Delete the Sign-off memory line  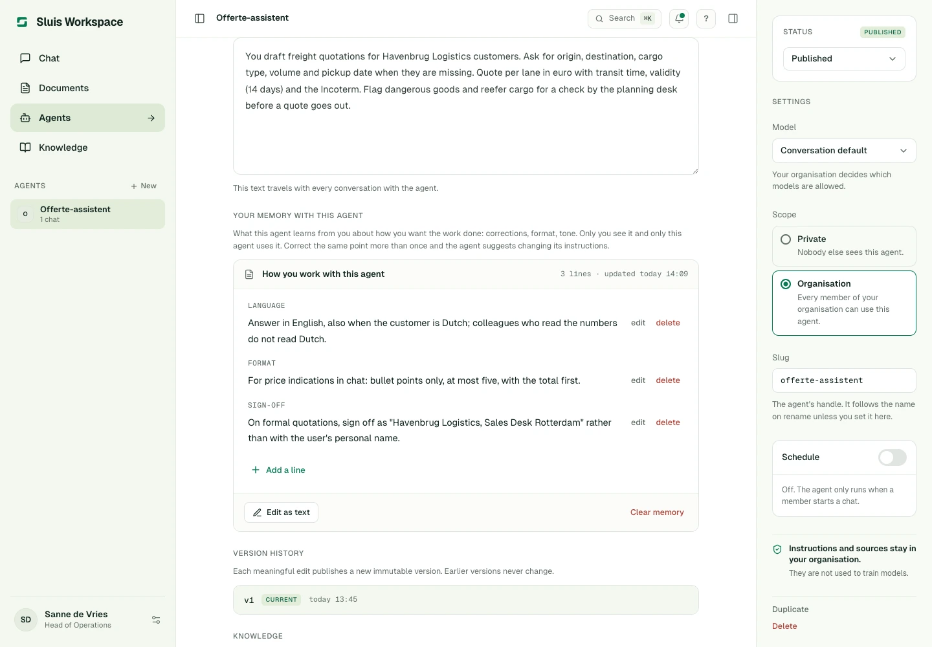click(668, 422)
